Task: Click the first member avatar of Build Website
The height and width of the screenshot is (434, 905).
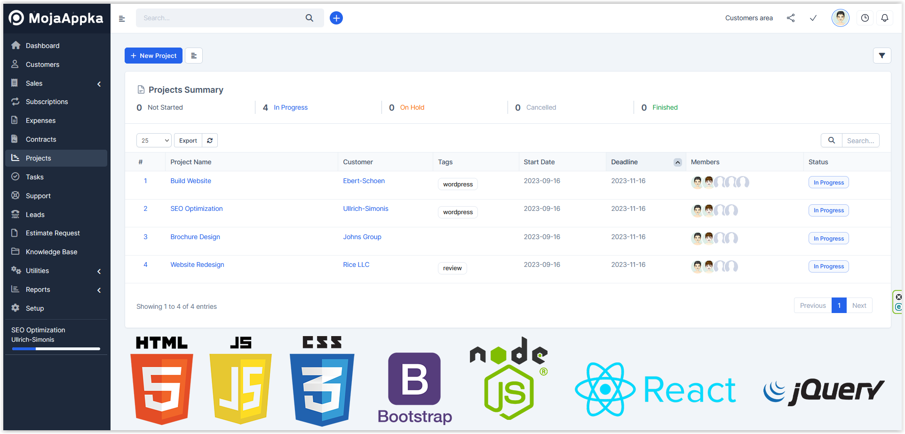Action: 697,182
